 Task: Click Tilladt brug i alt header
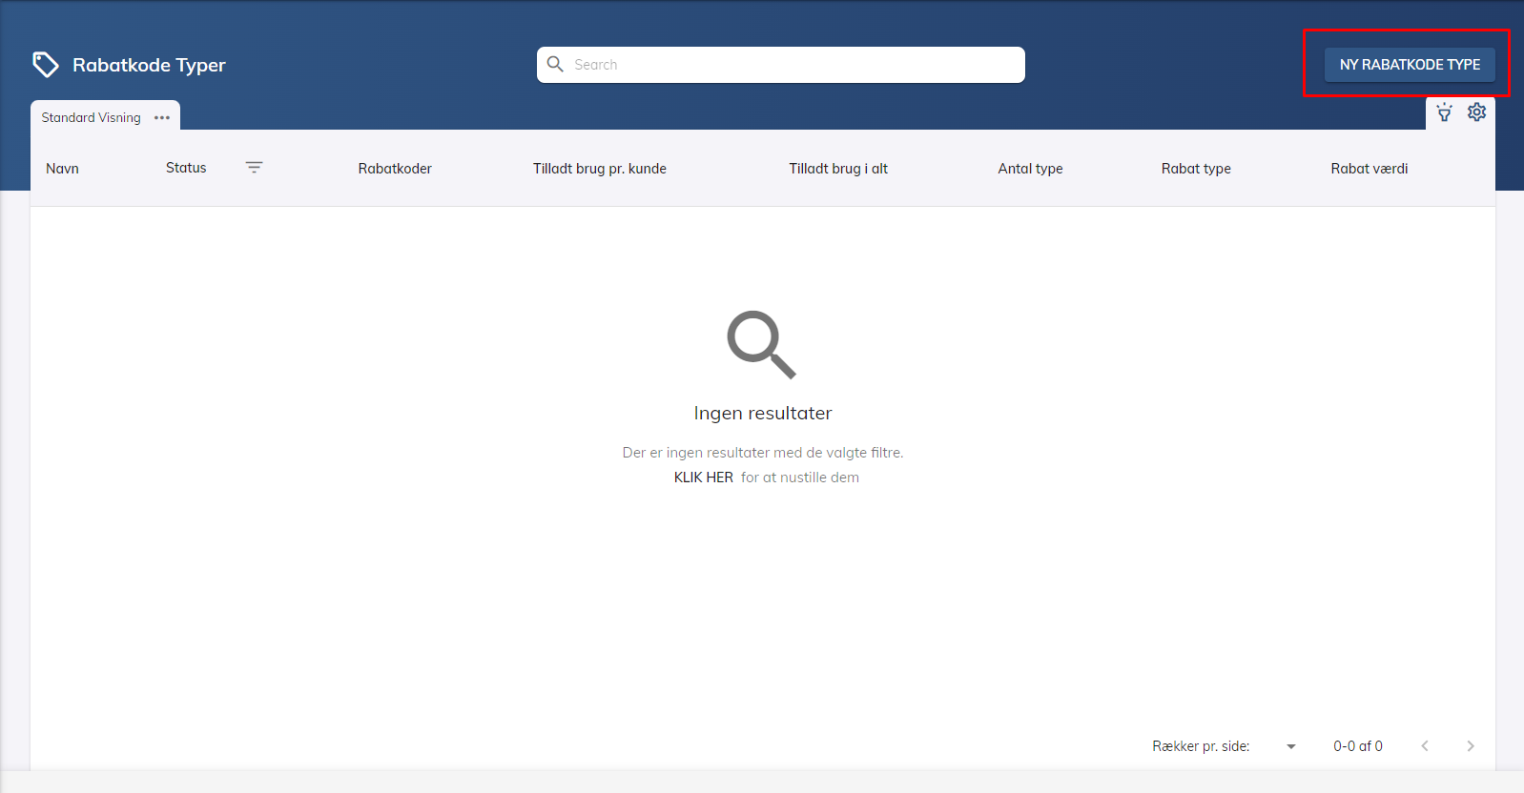point(837,169)
